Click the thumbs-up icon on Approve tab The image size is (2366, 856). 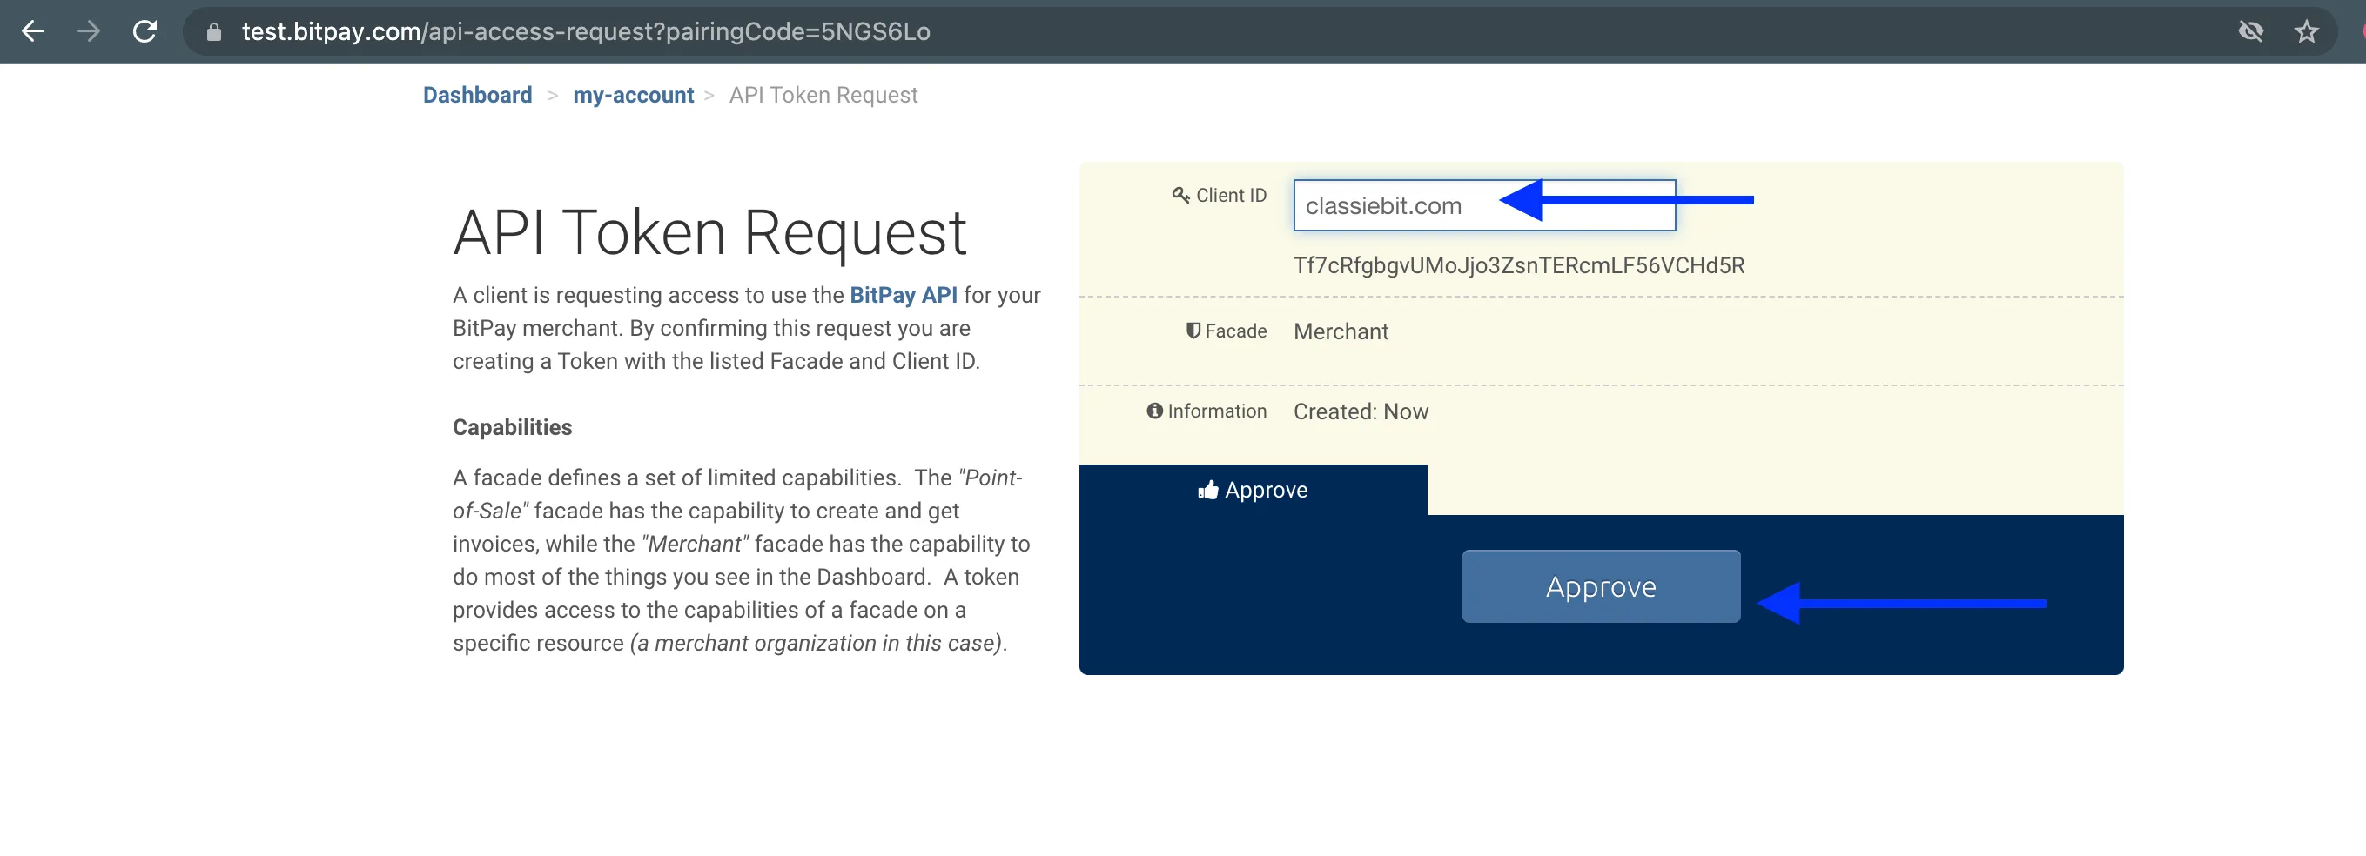coord(1206,489)
